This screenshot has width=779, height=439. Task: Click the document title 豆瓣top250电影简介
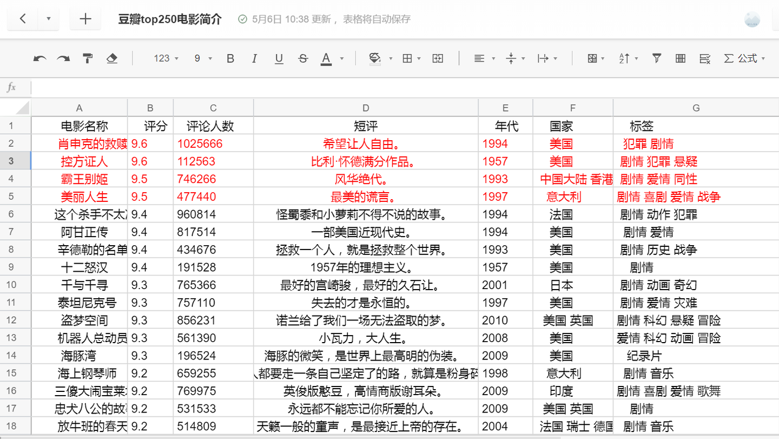170,19
